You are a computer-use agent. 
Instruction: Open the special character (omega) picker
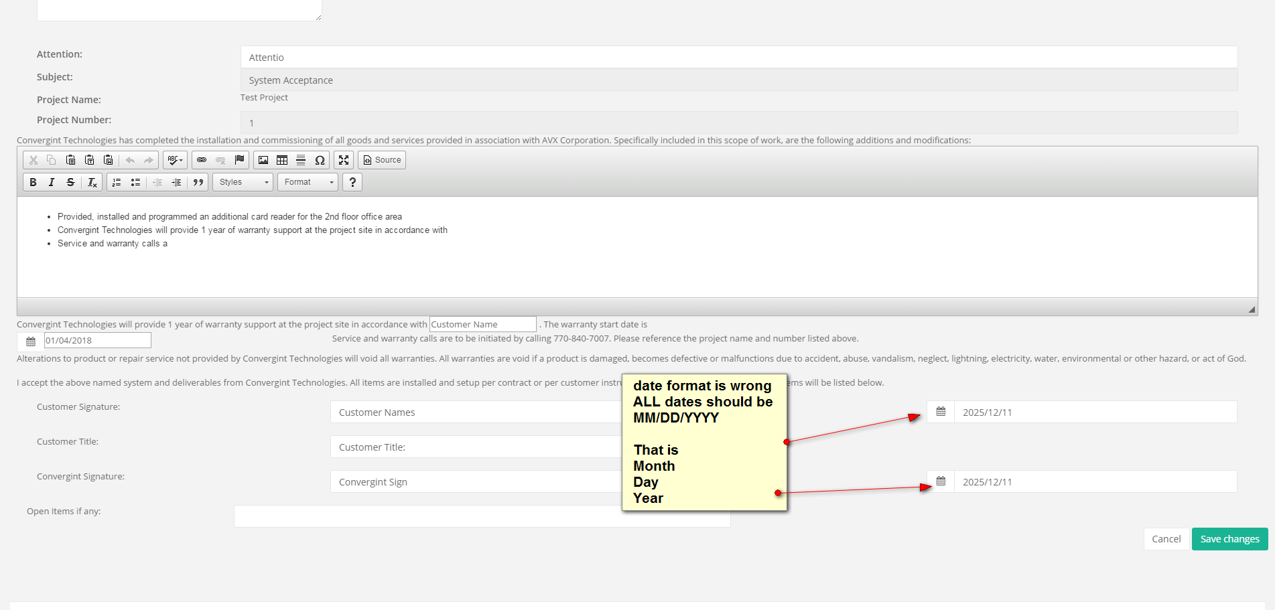point(320,160)
